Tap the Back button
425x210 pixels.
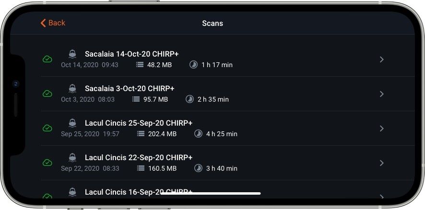coord(53,23)
